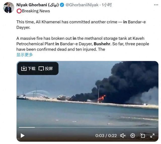Click the picture-in-picture icon
This screenshot has width=161, height=144.
(x=143, y=136)
